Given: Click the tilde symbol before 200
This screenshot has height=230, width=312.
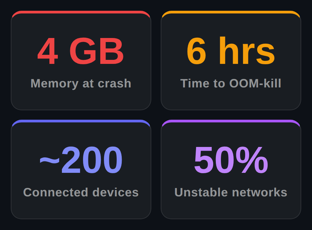Looking at the screenshot, I should click(49, 160).
